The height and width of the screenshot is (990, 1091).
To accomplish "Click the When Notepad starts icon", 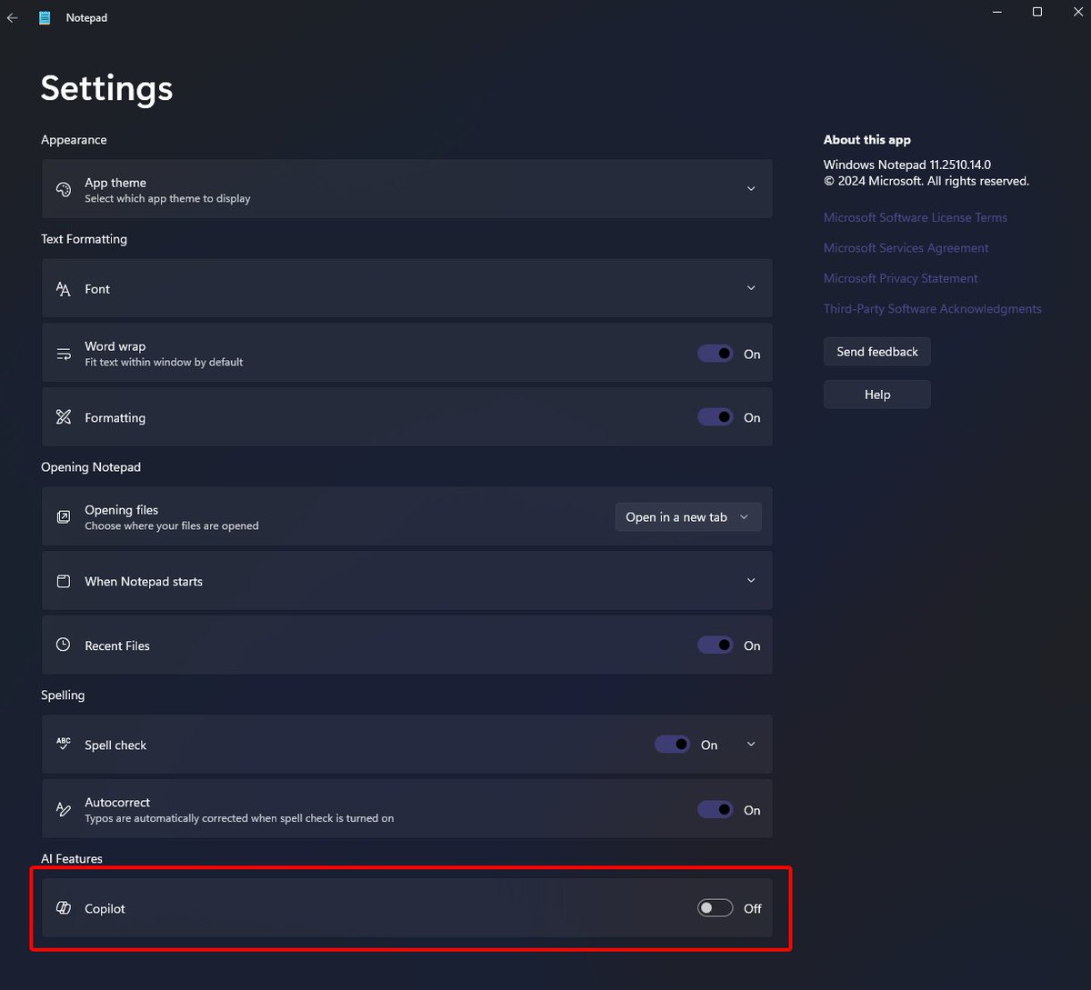I will pos(64,581).
